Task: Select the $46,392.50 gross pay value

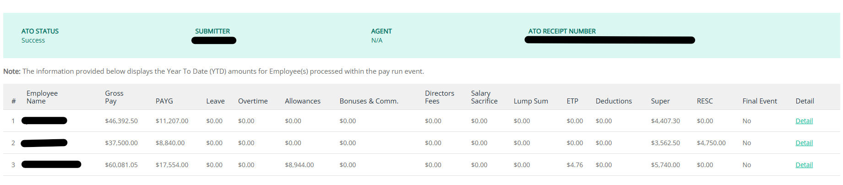Action: 121,121
